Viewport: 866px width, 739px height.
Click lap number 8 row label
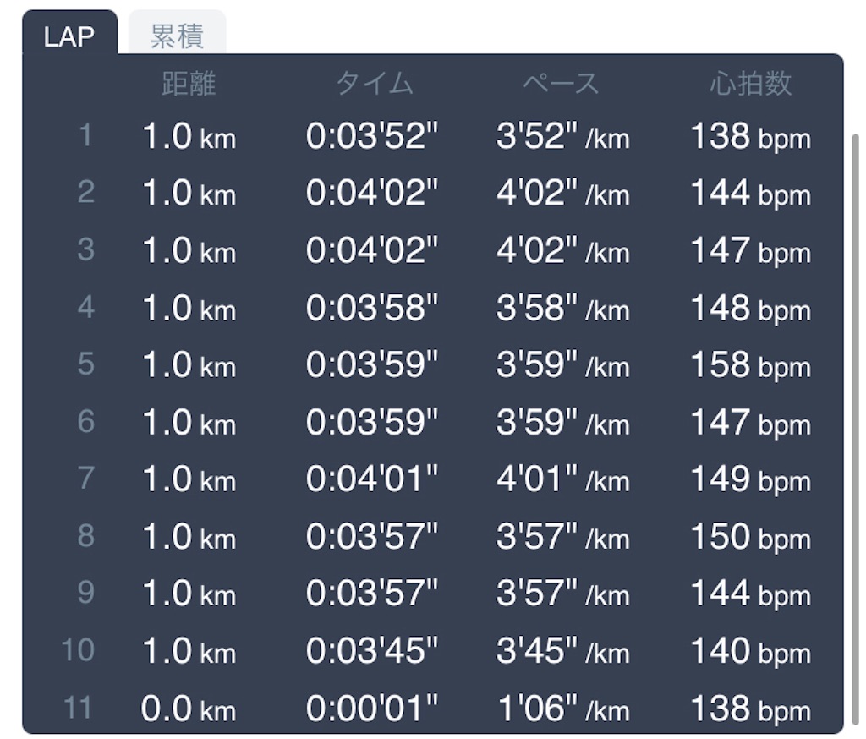tap(85, 536)
